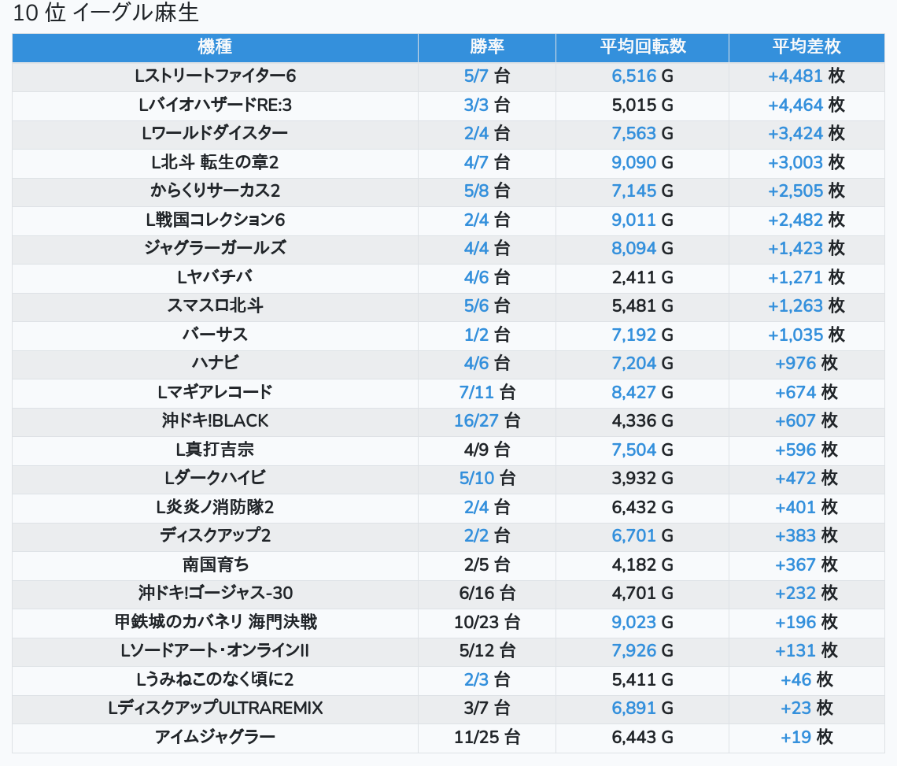
Task: Select the +1,035 枚 difference value
Action: (807, 335)
